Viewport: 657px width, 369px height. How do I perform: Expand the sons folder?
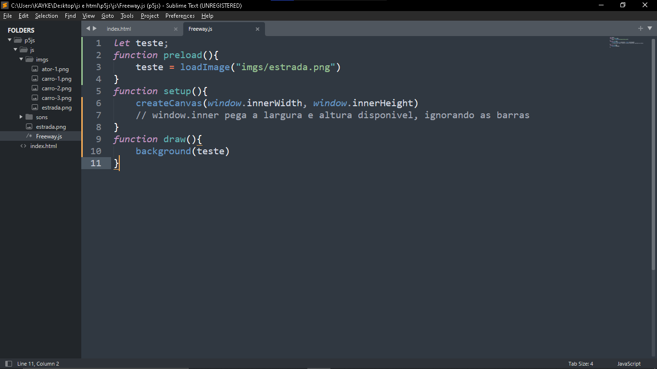pyautogui.click(x=21, y=117)
